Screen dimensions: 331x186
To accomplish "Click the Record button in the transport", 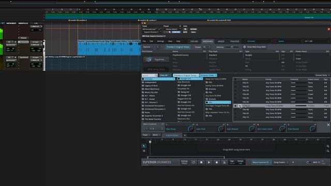I will click(217, 162).
